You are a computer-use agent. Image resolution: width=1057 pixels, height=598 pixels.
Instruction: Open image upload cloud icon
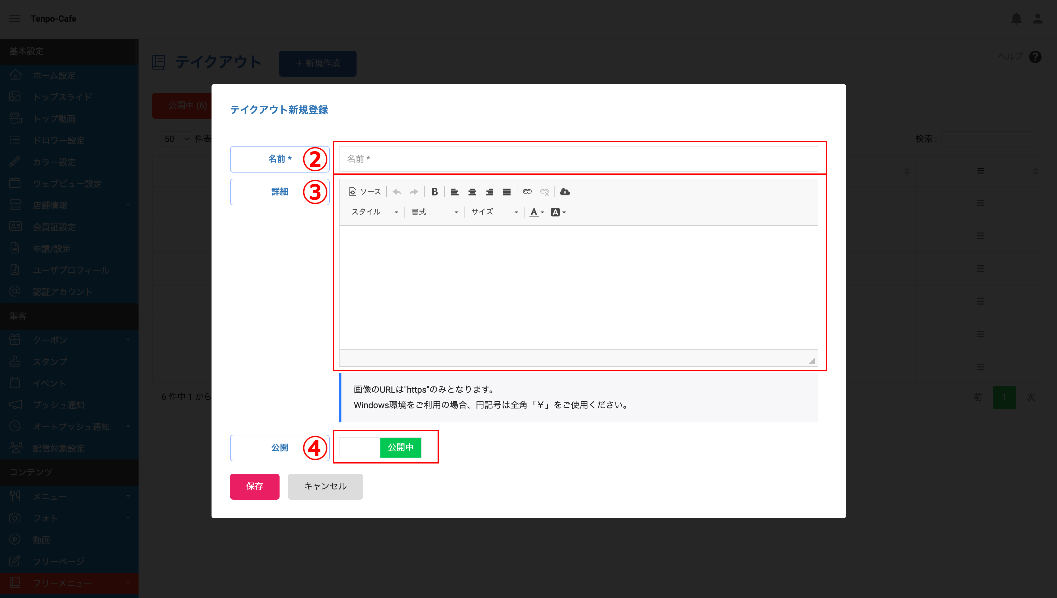tap(565, 192)
